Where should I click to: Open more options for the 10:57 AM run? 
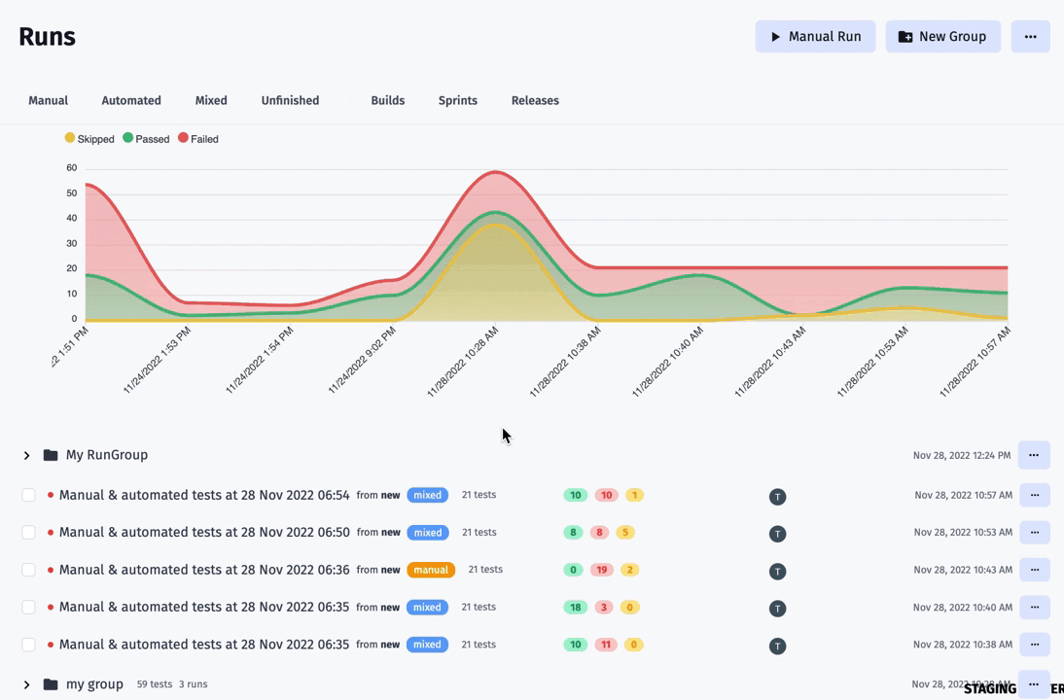(x=1034, y=495)
